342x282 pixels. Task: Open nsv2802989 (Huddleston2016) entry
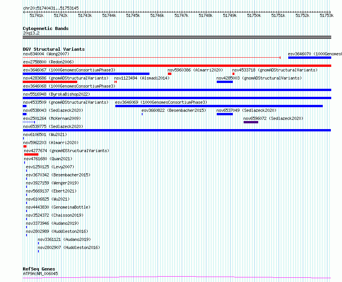57,231
